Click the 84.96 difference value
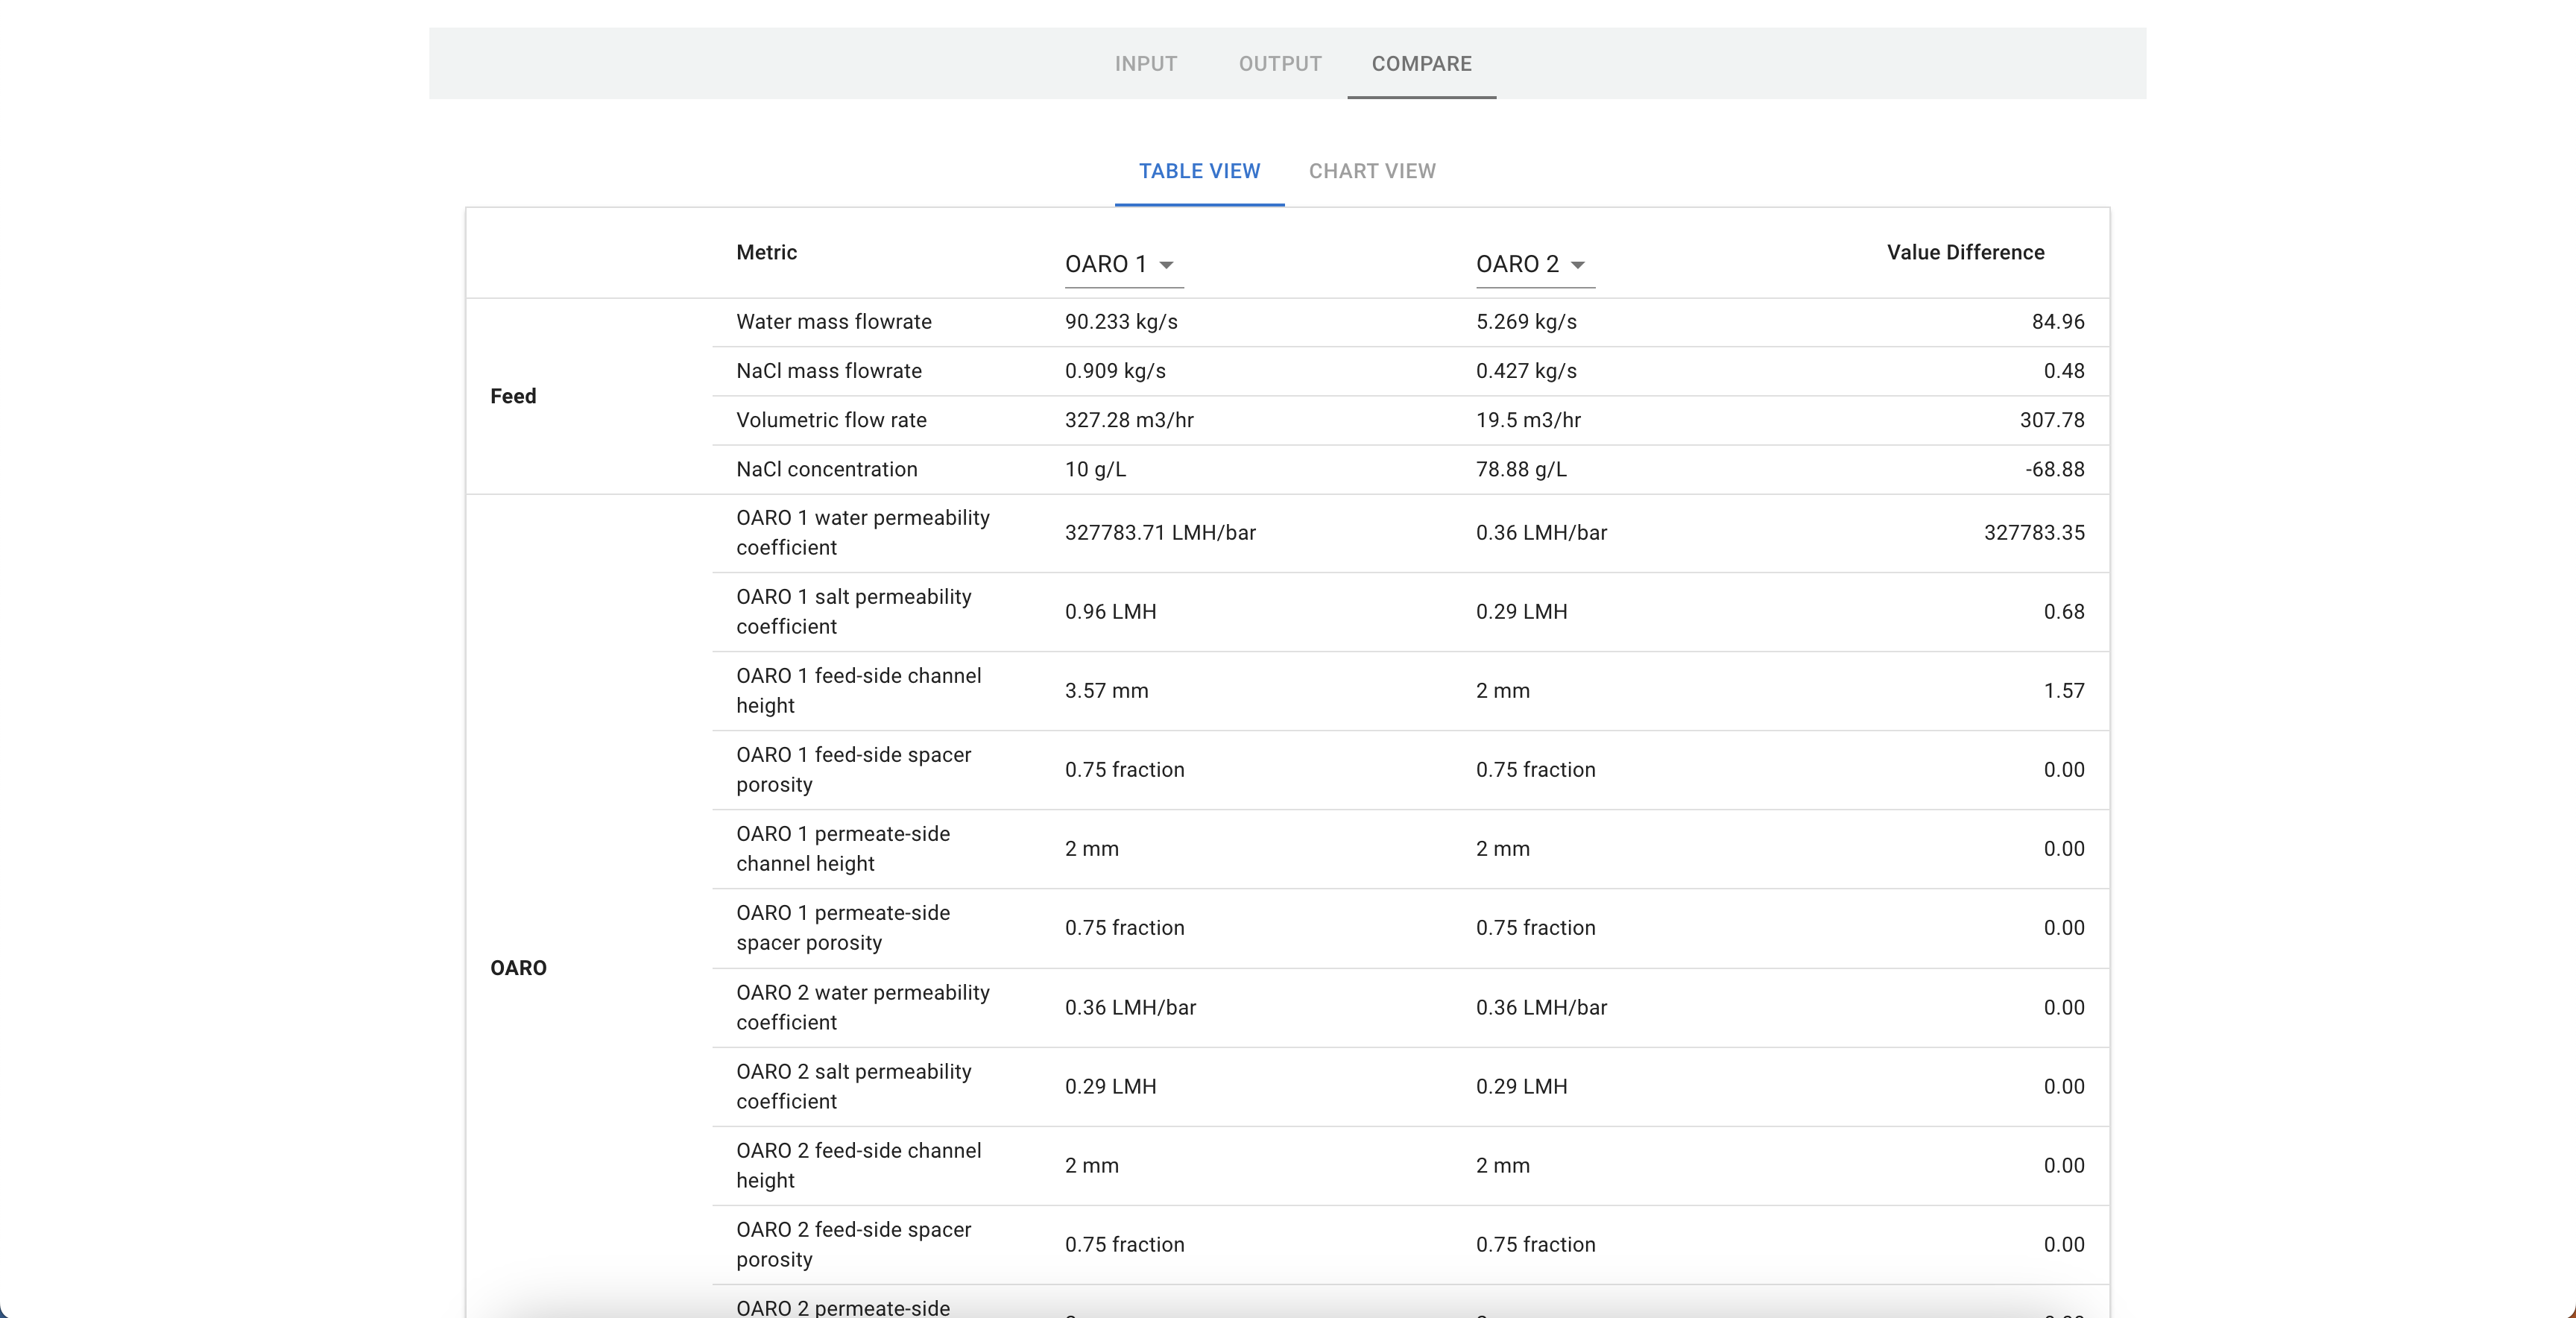 [2058, 322]
